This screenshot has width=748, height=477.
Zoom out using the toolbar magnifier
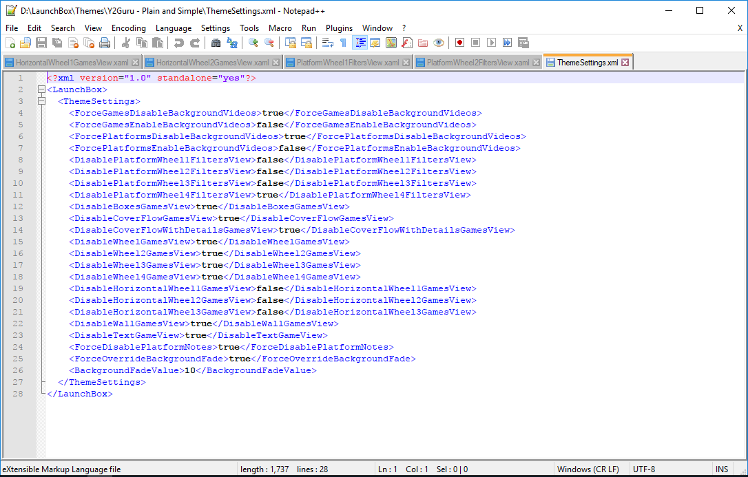(x=269, y=43)
